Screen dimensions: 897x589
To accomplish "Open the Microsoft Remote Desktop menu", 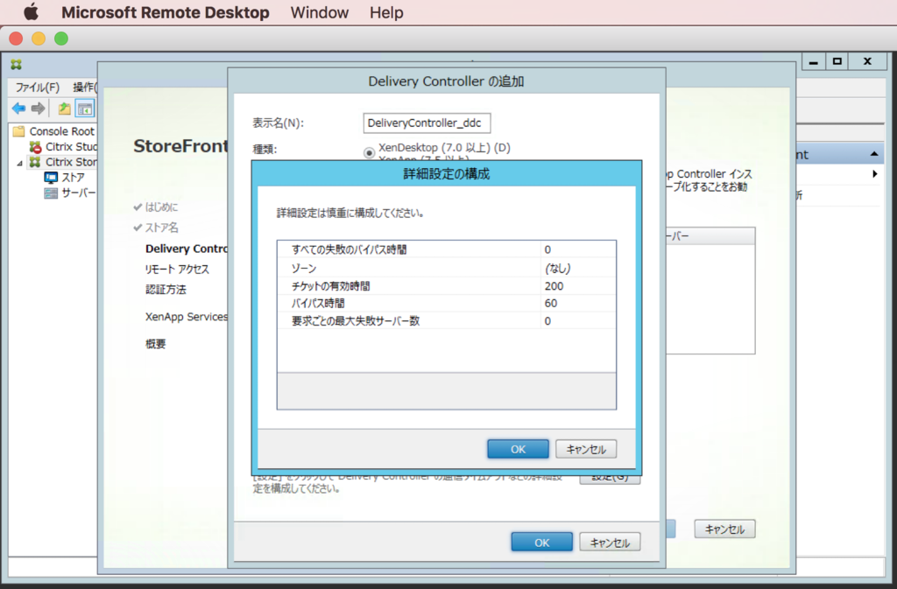I will click(166, 12).
